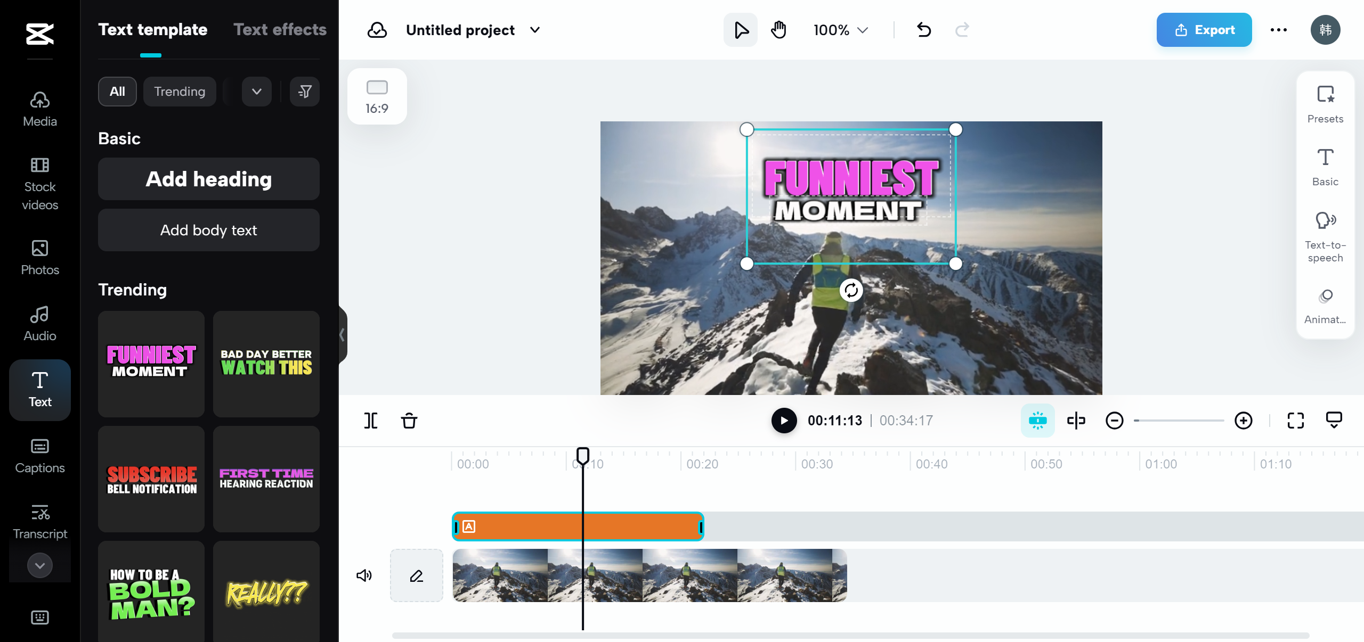
Task: Toggle the timeline snapping magnet button
Action: click(x=1037, y=421)
